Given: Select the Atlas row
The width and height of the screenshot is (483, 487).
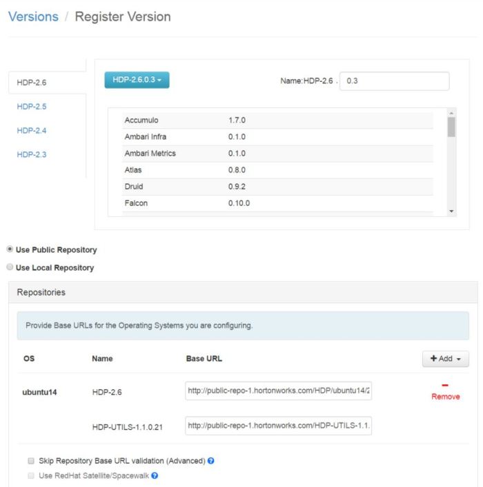Looking at the screenshot, I should pos(277,170).
